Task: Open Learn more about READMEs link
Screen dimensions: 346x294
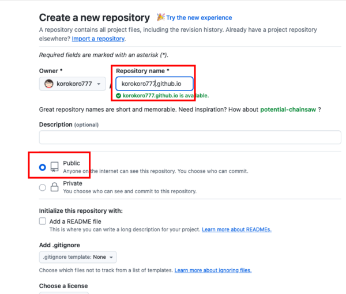Action: (x=236, y=229)
